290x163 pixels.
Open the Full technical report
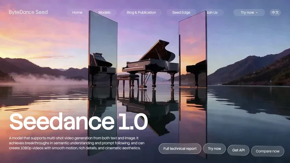(x=180, y=149)
